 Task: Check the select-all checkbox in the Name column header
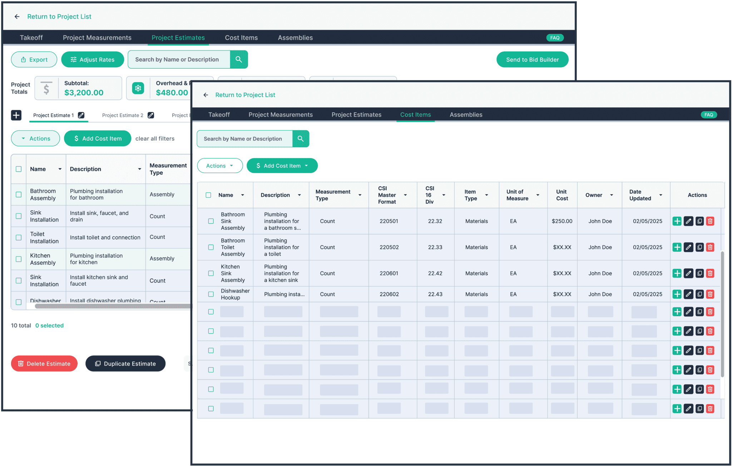click(209, 195)
